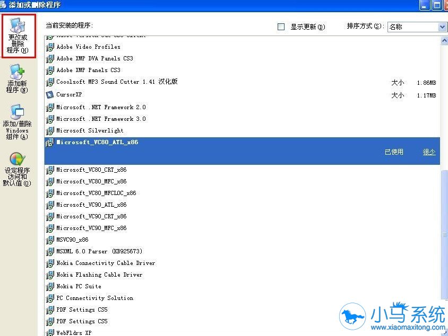This screenshot has height=336, width=448.
Task: Click icon beside Adobe Video Profiles
Action: tap(50, 47)
